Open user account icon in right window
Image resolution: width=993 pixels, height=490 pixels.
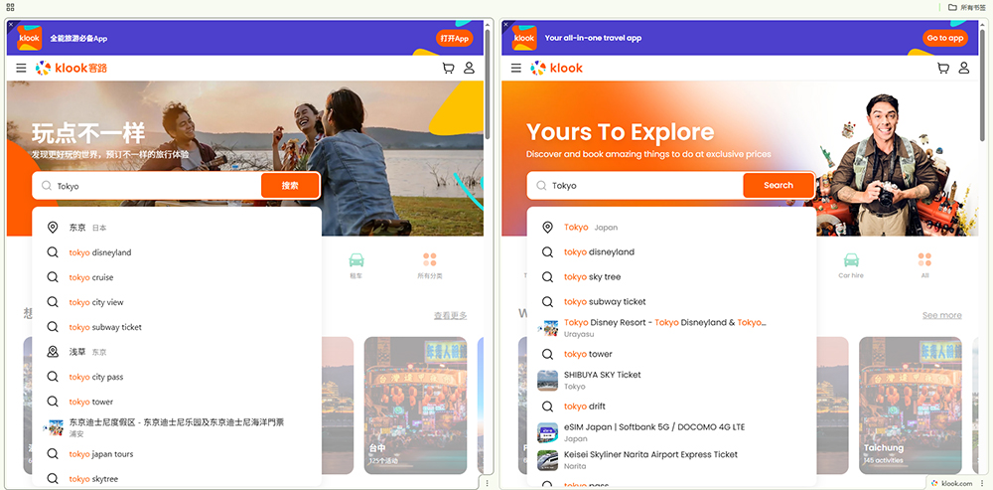pyautogui.click(x=964, y=68)
